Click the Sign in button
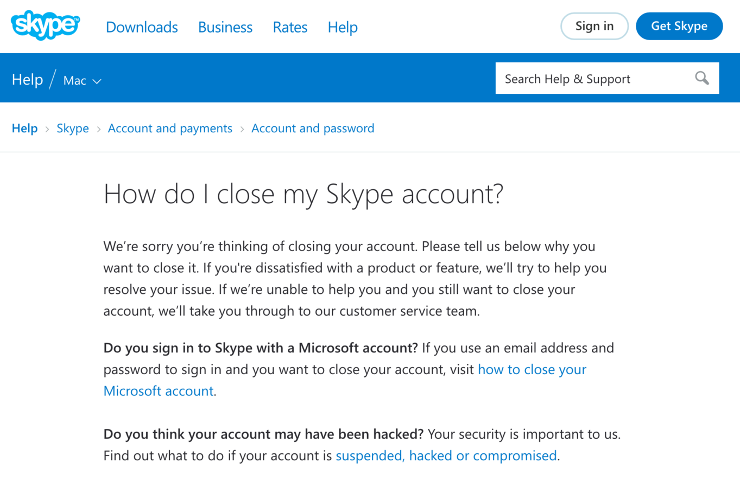740x488 pixels. click(594, 26)
